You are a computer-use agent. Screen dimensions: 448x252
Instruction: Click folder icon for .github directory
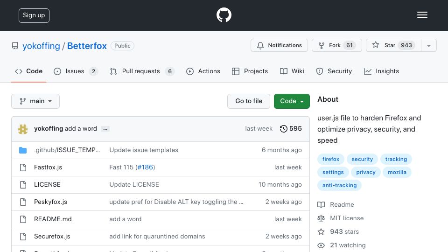click(x=23, y=150)
